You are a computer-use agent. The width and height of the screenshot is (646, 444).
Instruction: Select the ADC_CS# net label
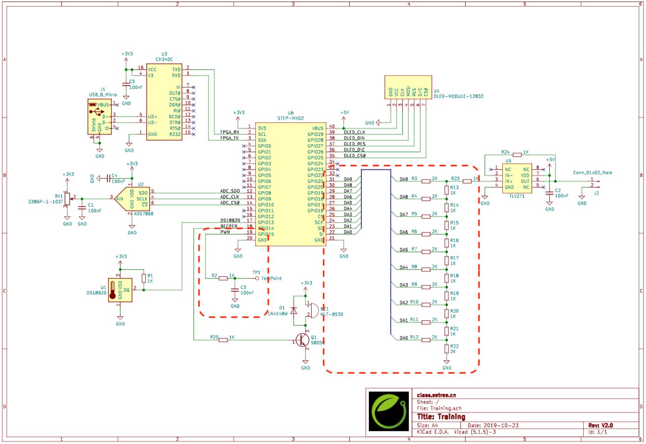(x=230, y=203)
